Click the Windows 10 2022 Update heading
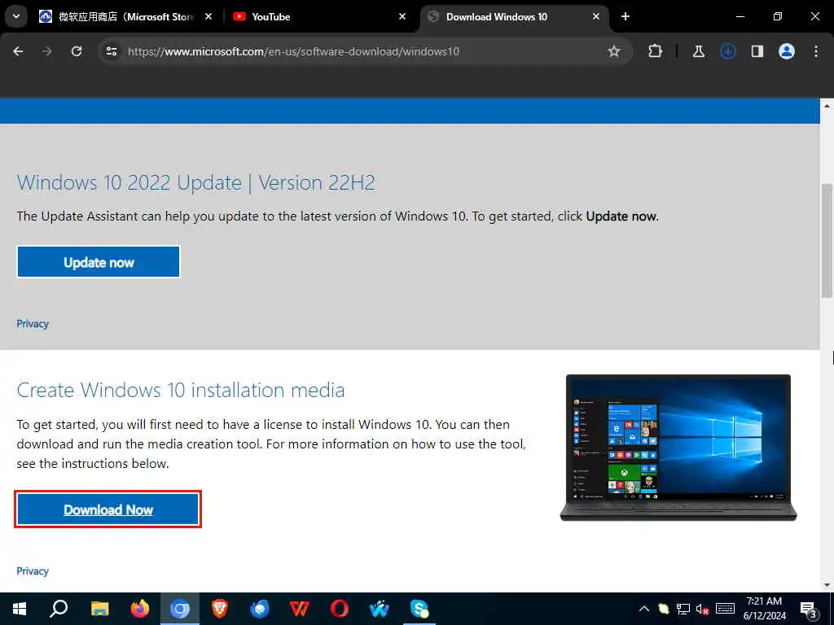This screenshot has height=625, width=834. point(195,183)
